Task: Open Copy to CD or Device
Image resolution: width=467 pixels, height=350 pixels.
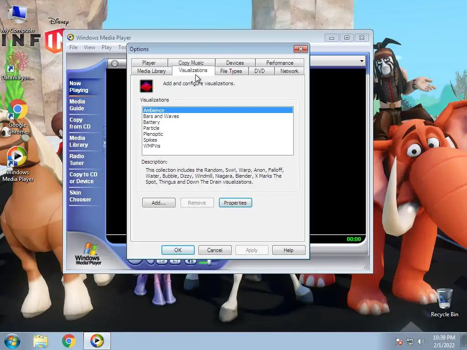Action: 83,178
